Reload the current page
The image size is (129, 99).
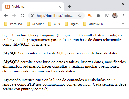(x=22, y=16)
